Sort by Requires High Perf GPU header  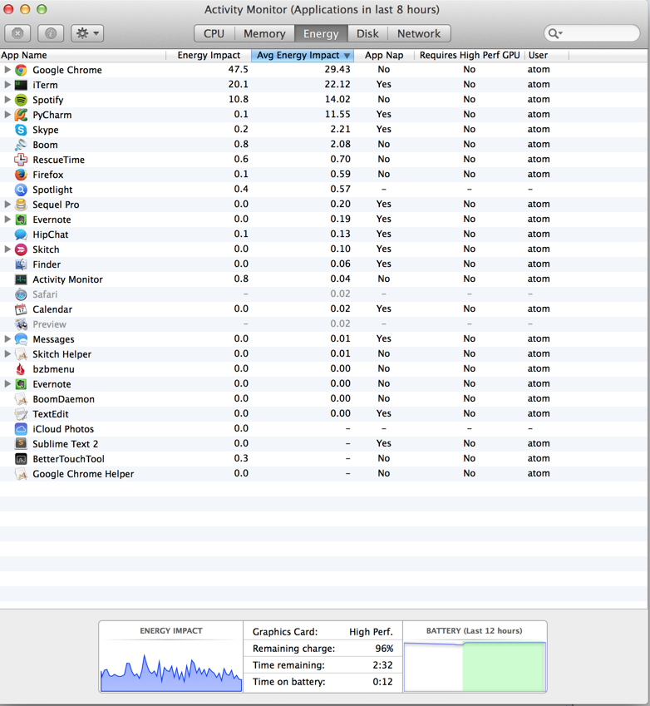[470, 55]
